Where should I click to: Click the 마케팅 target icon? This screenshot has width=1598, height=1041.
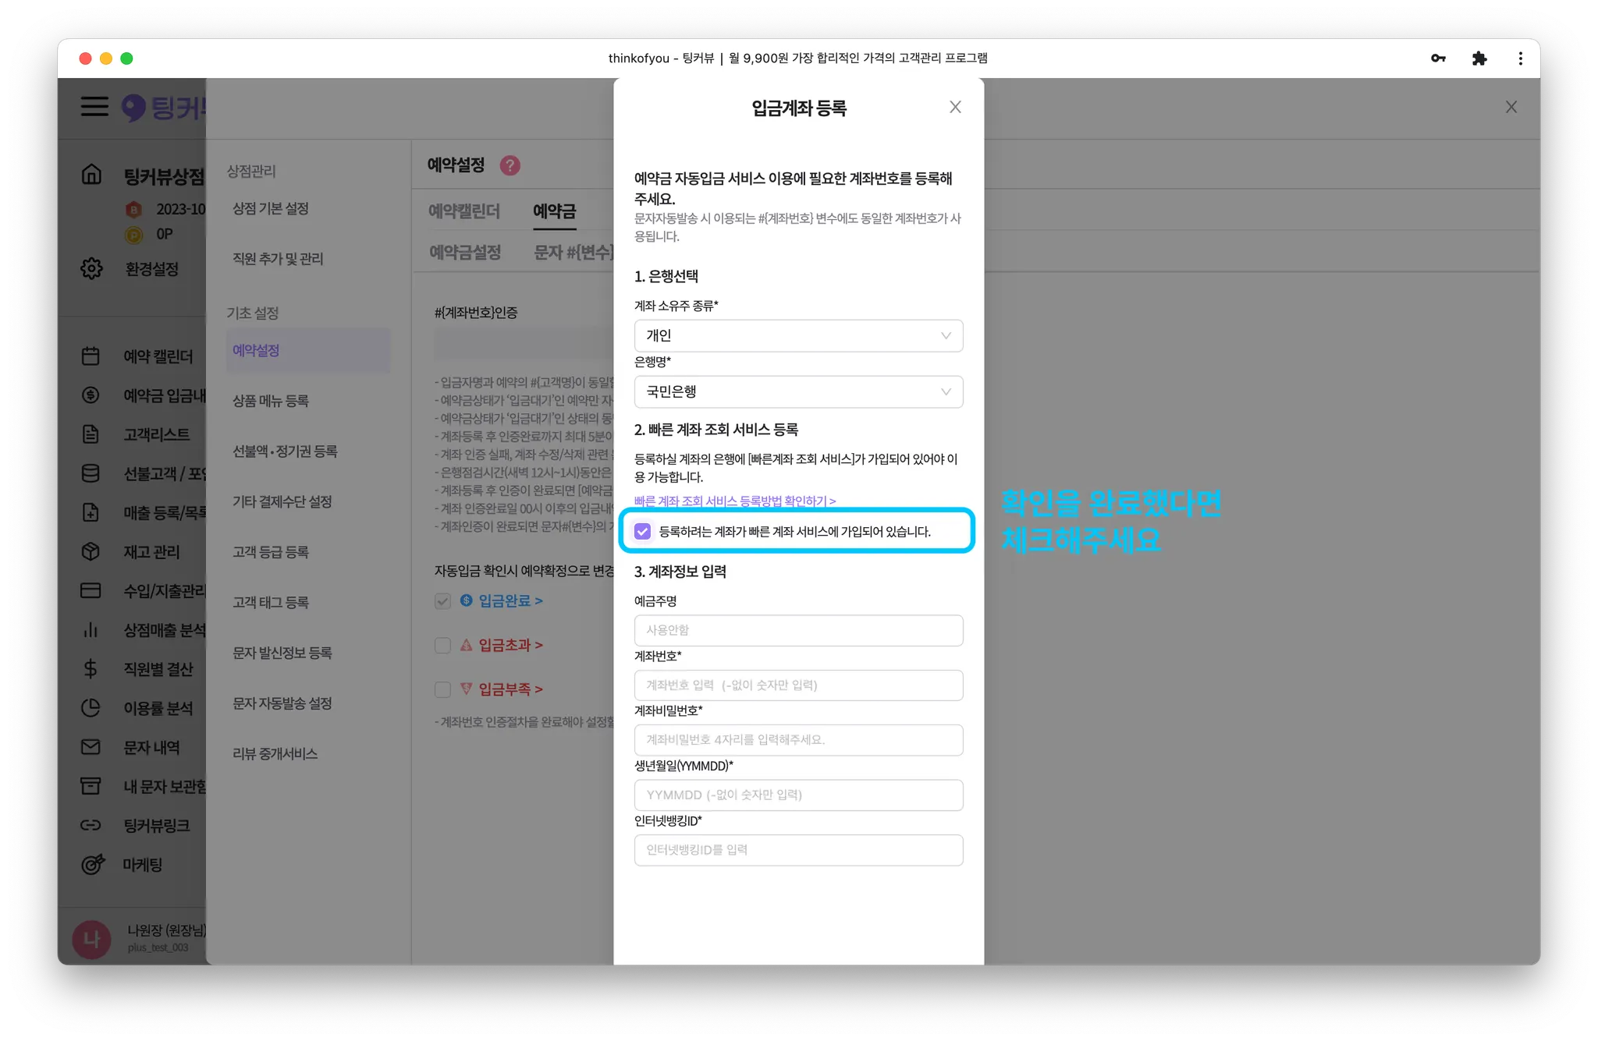click(x=92, y=864)
